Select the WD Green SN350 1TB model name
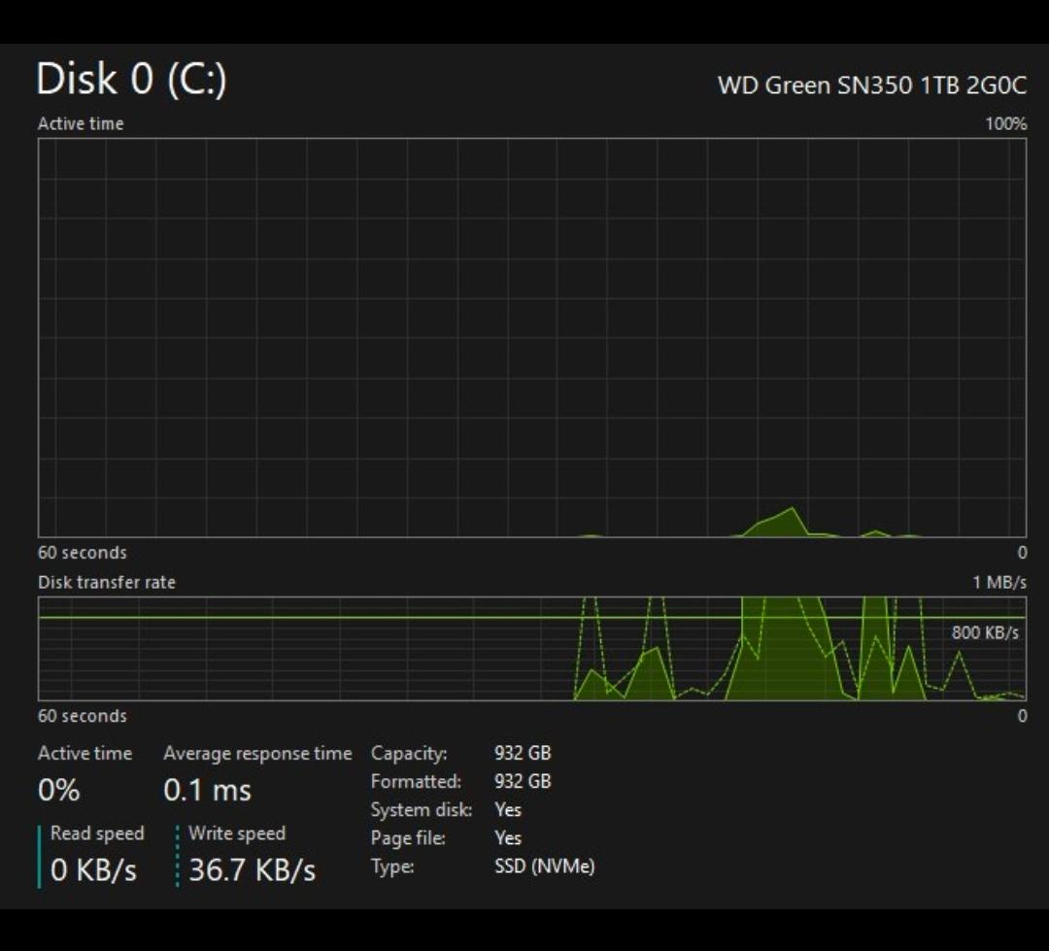The width and height of the screenshot is (1049, 951). point(871,85)
